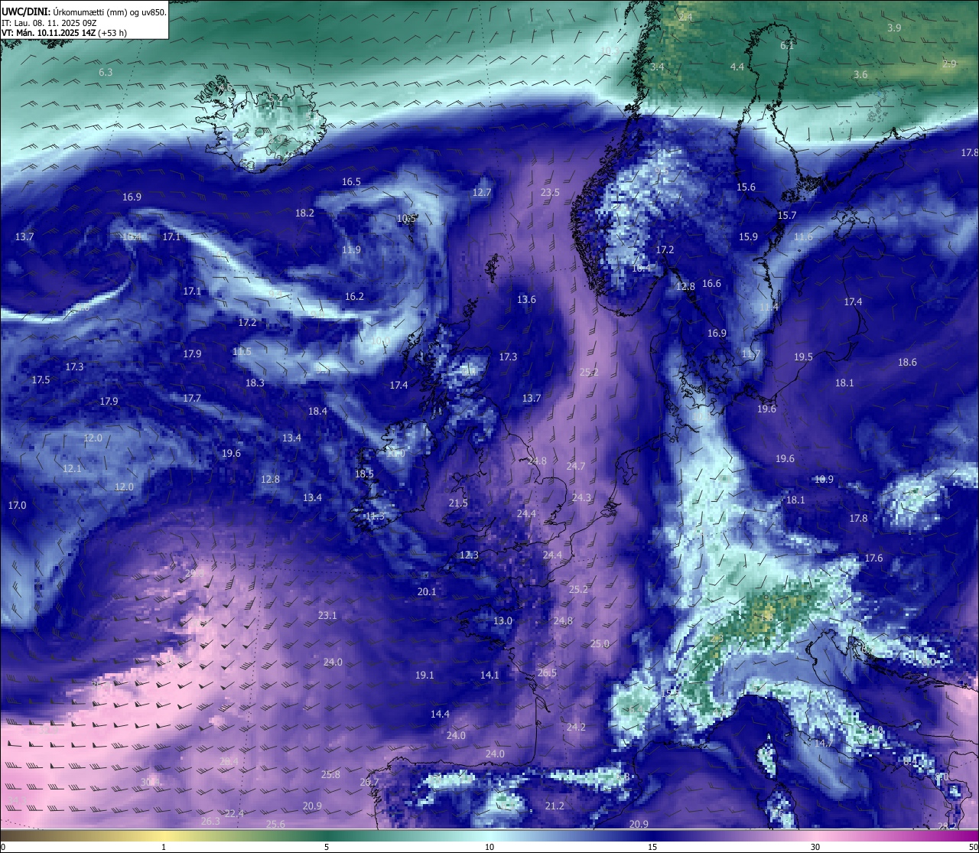Click the 18.3 value in the Atlantic

[255, 383]
